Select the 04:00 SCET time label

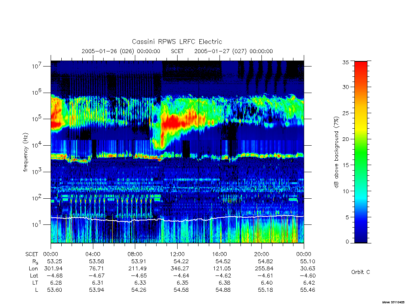93,255
